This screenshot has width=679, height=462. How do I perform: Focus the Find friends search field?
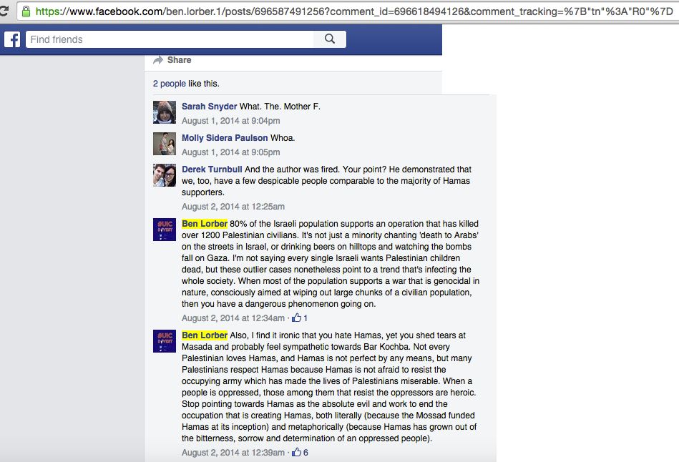(x=170, y=39)
